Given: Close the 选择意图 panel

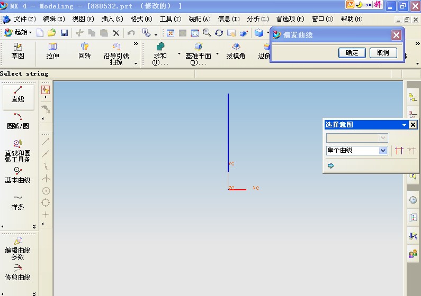Looking at the screenshot, I should coord(413,125).
